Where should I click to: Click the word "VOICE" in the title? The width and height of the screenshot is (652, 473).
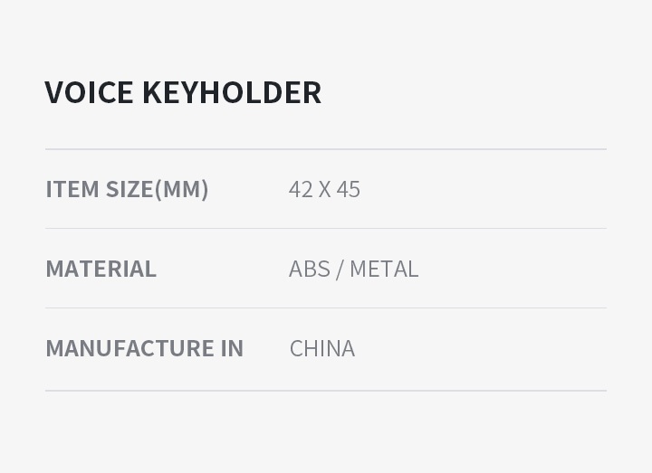point(90,92)
